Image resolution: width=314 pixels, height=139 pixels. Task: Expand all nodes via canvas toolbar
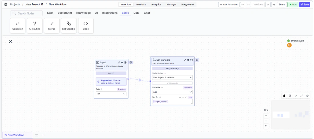(302, 96)
